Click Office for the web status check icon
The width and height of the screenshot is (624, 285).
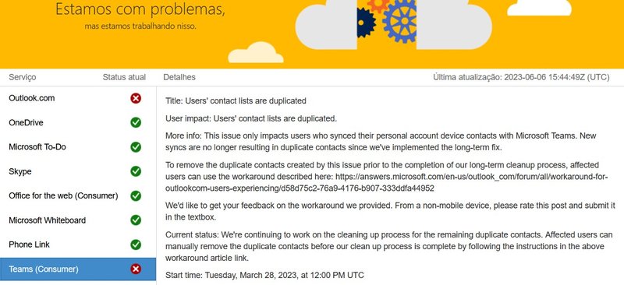[136, 195]
